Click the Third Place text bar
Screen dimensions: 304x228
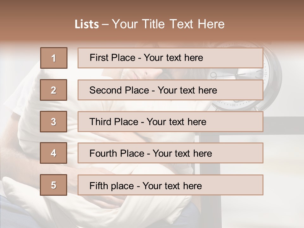[170, 122]
